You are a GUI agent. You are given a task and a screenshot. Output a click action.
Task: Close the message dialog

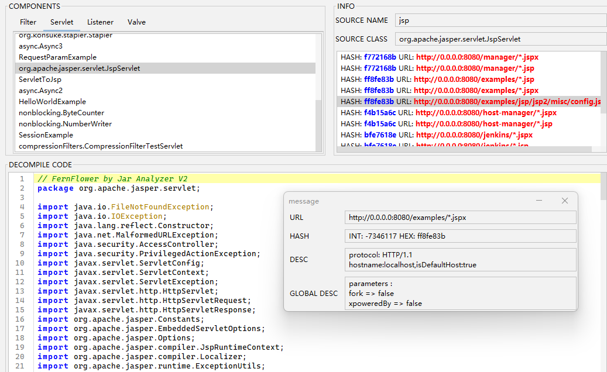click(x=564, y=201)
